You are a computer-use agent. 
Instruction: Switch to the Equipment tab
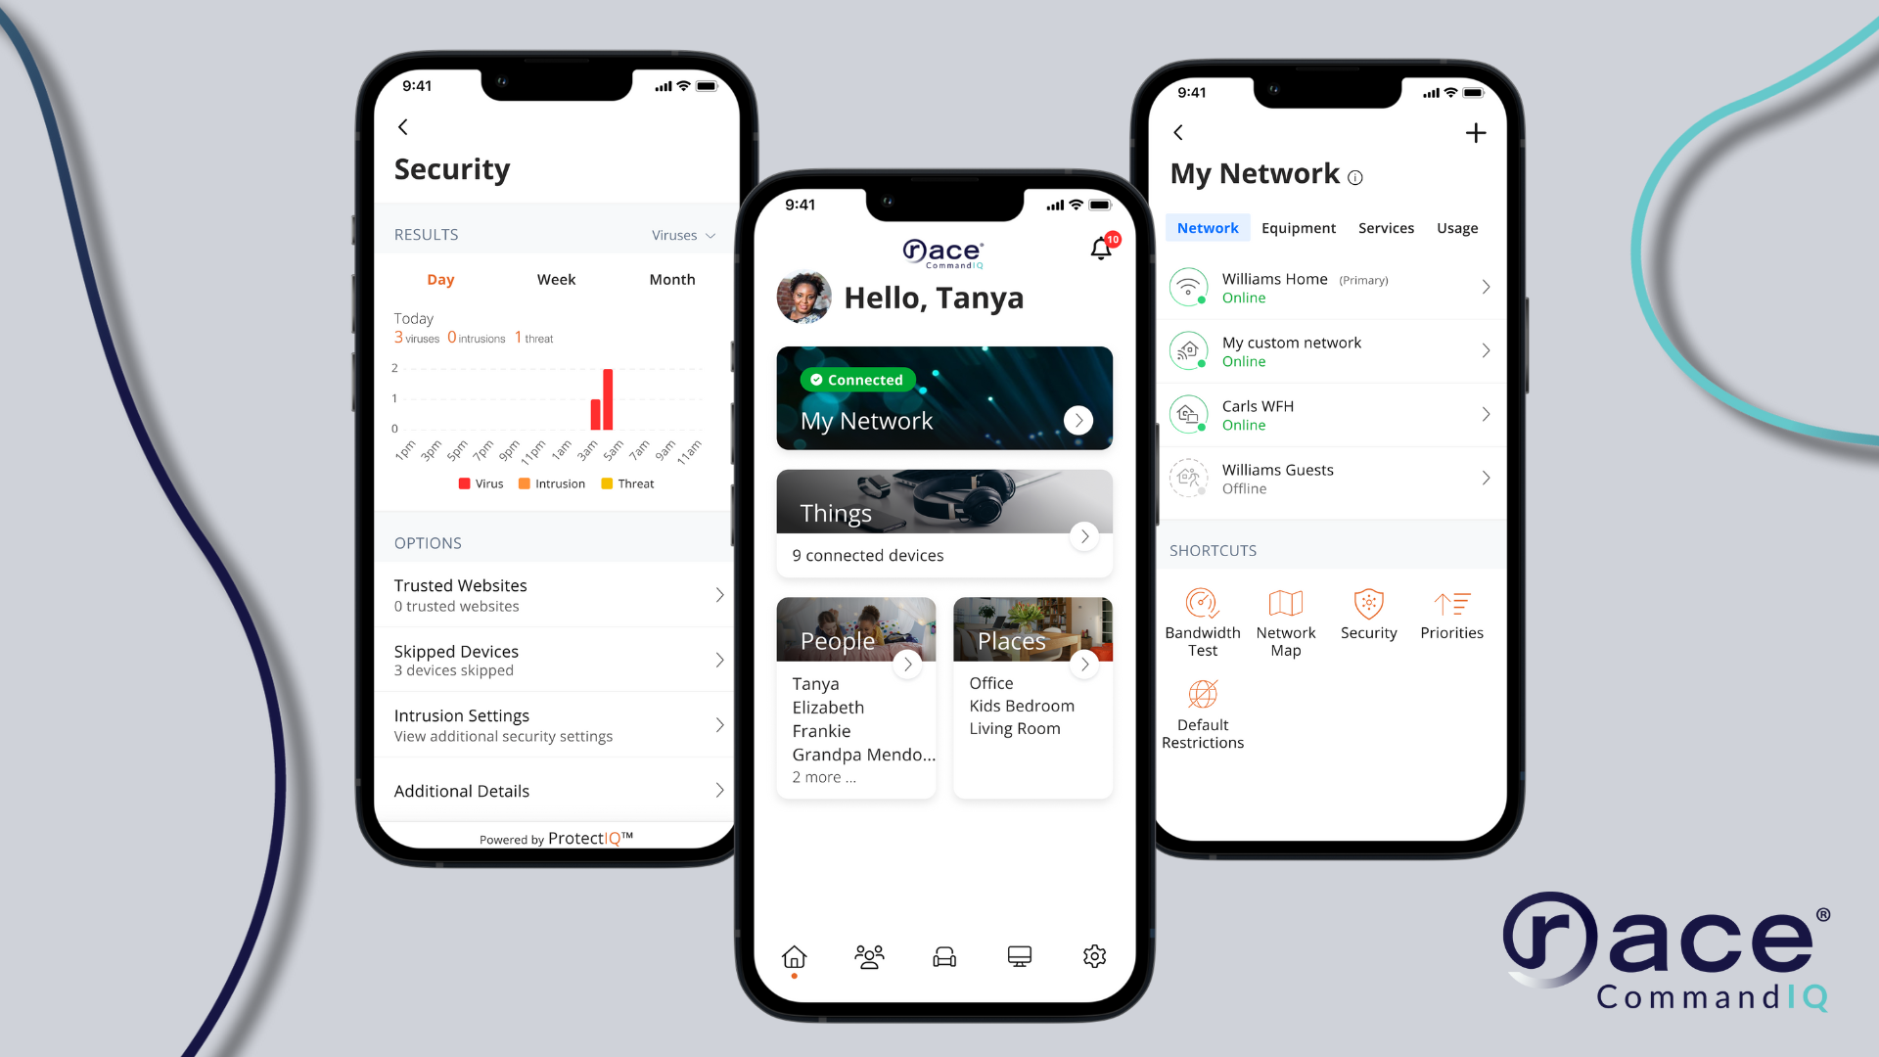coord(1296,227)
